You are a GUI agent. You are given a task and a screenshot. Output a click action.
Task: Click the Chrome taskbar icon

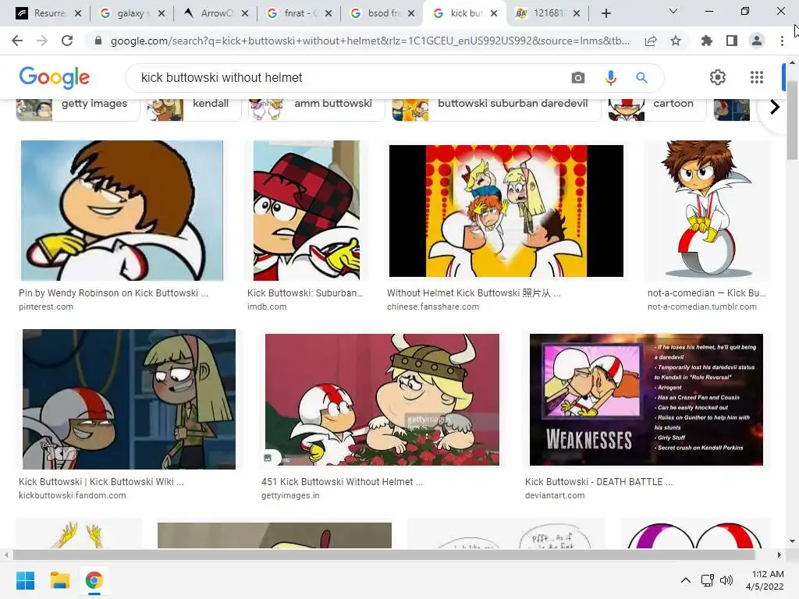click(x=94, y=580)
